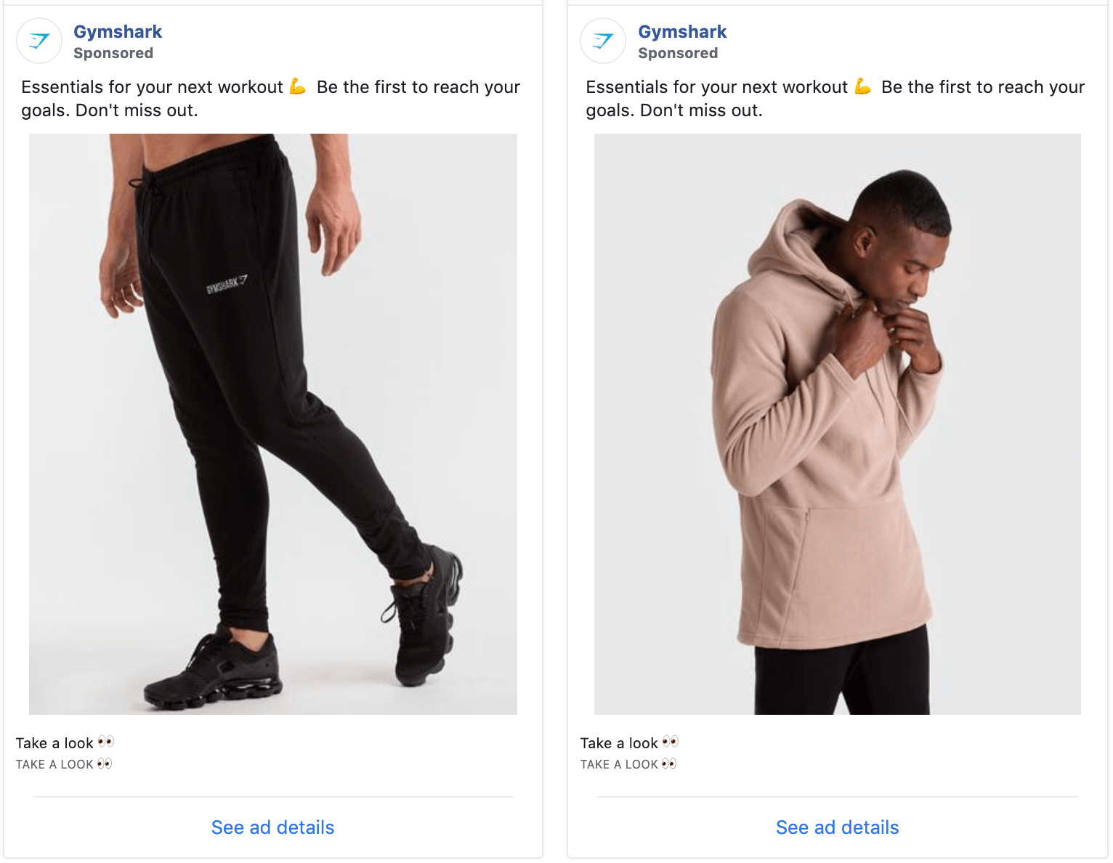Click the Gymshark logo icon on the right ad

[602, 41]
